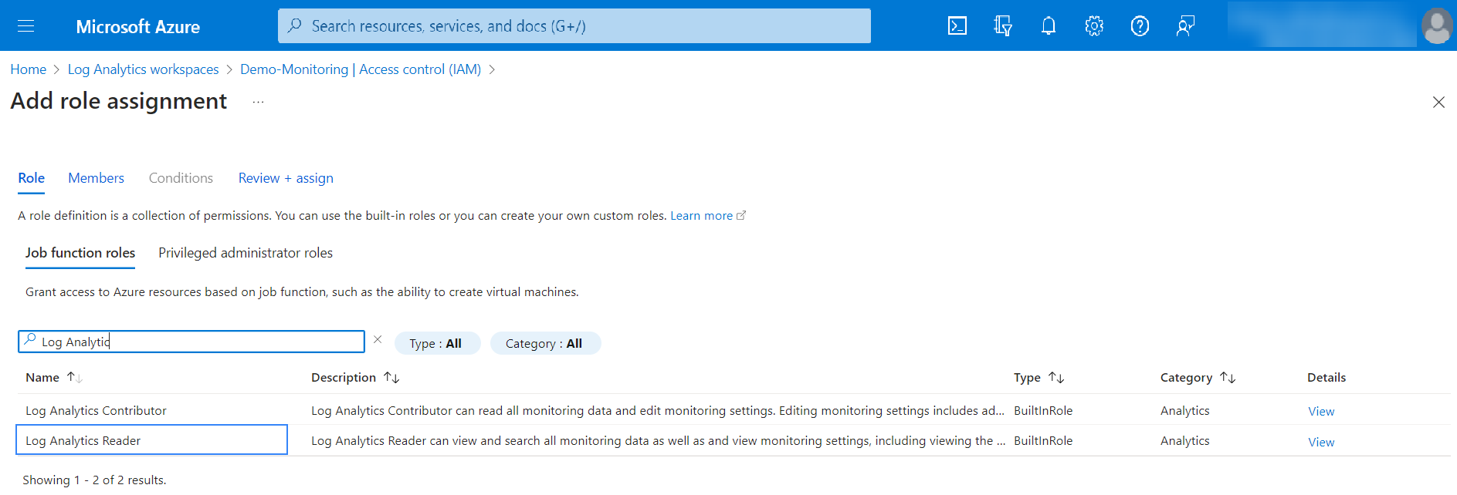Open the Category : All filter
The height and width of the screenshot is (495, 1457).
click(544, 344)
